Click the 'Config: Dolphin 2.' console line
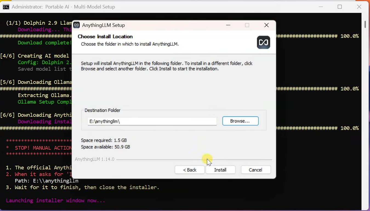Screen dimensions: 370x211 click(45, 62)
